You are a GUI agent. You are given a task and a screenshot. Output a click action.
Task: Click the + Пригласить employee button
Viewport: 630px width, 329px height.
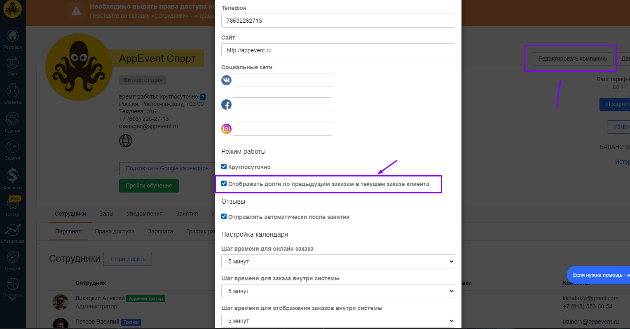(127, 259)
